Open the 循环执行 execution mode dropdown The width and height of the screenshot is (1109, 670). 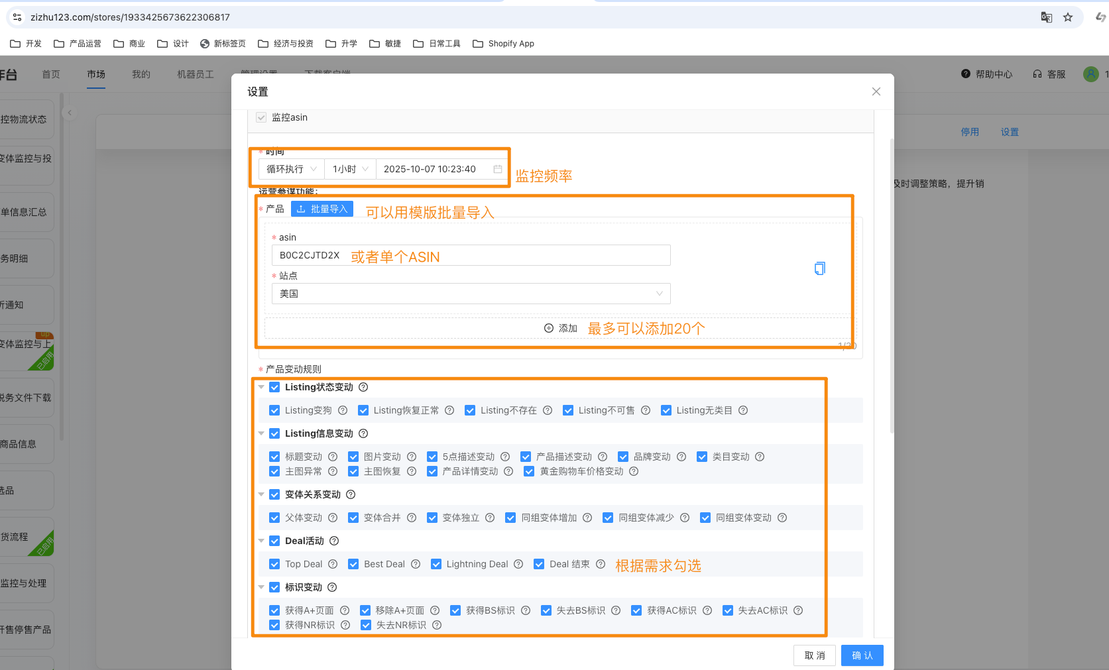(x=292, y=169)
